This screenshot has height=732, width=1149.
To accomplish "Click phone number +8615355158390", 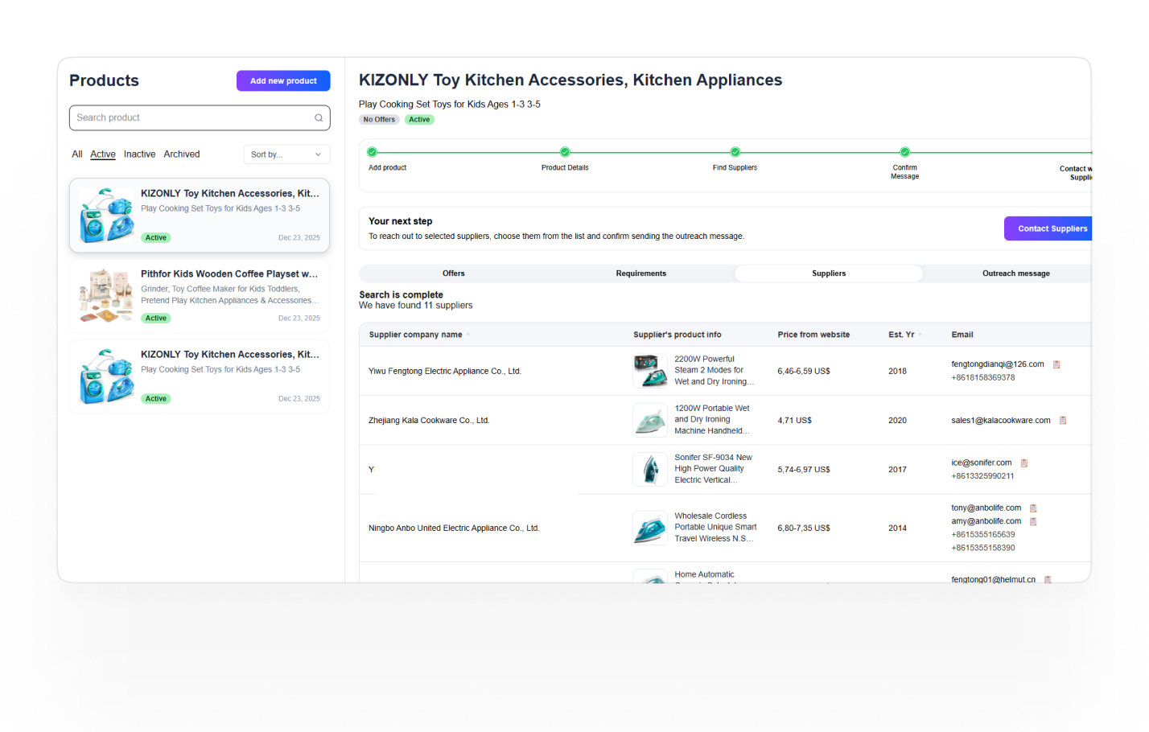I will click(983, 548).
